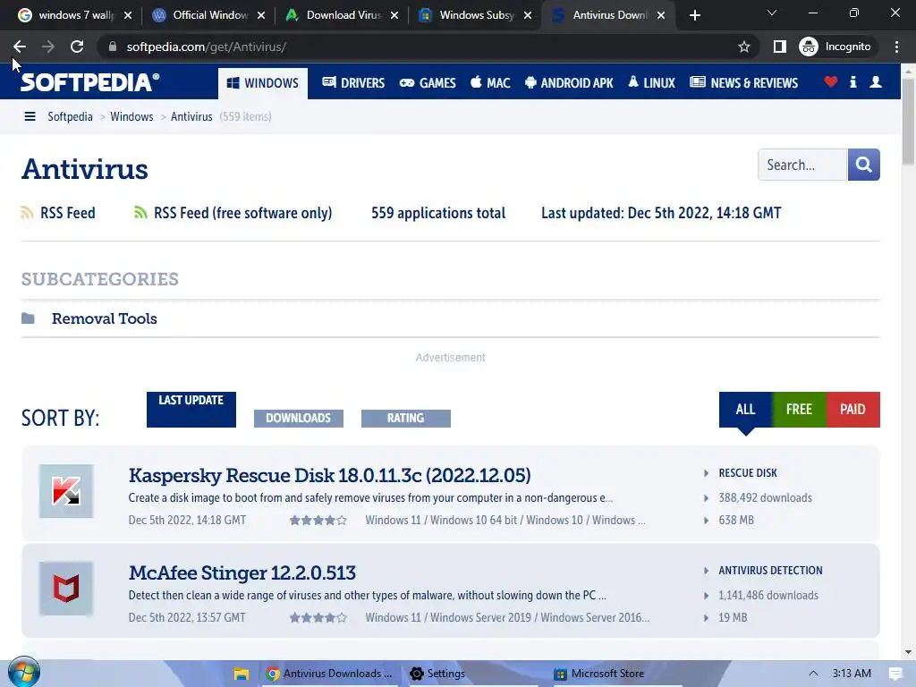Click the Softpedia breadcrumb link
The height and width of the screenshot is (687, 916).
[70, 116]
